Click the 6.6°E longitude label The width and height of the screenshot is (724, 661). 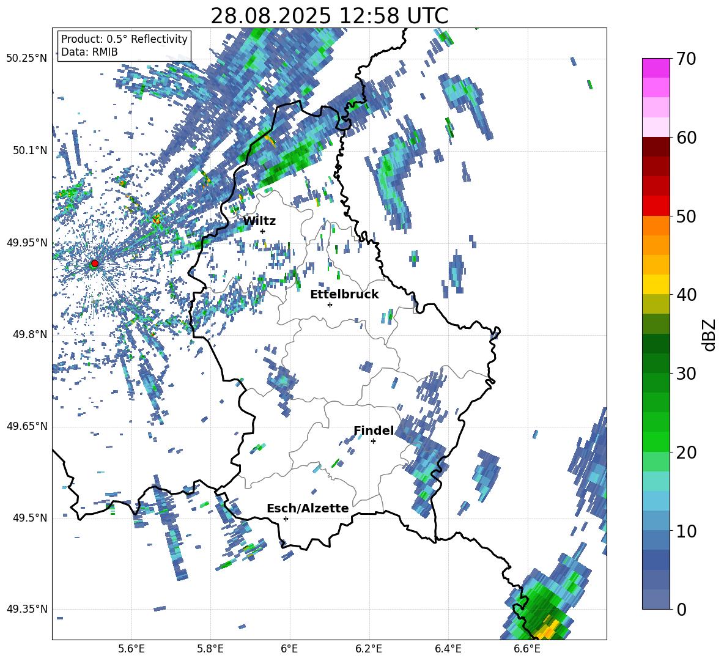(527, 649)
